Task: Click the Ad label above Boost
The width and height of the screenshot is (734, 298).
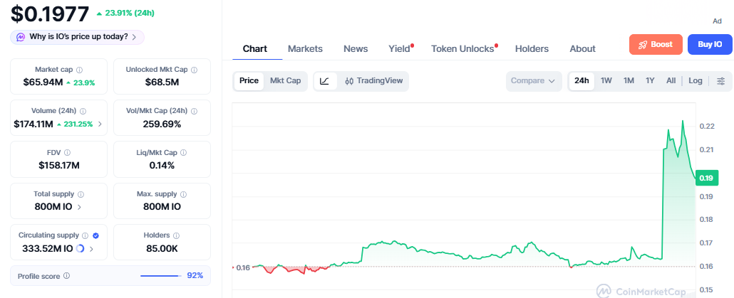Action: pyautogui.click(x=717, y=21)
